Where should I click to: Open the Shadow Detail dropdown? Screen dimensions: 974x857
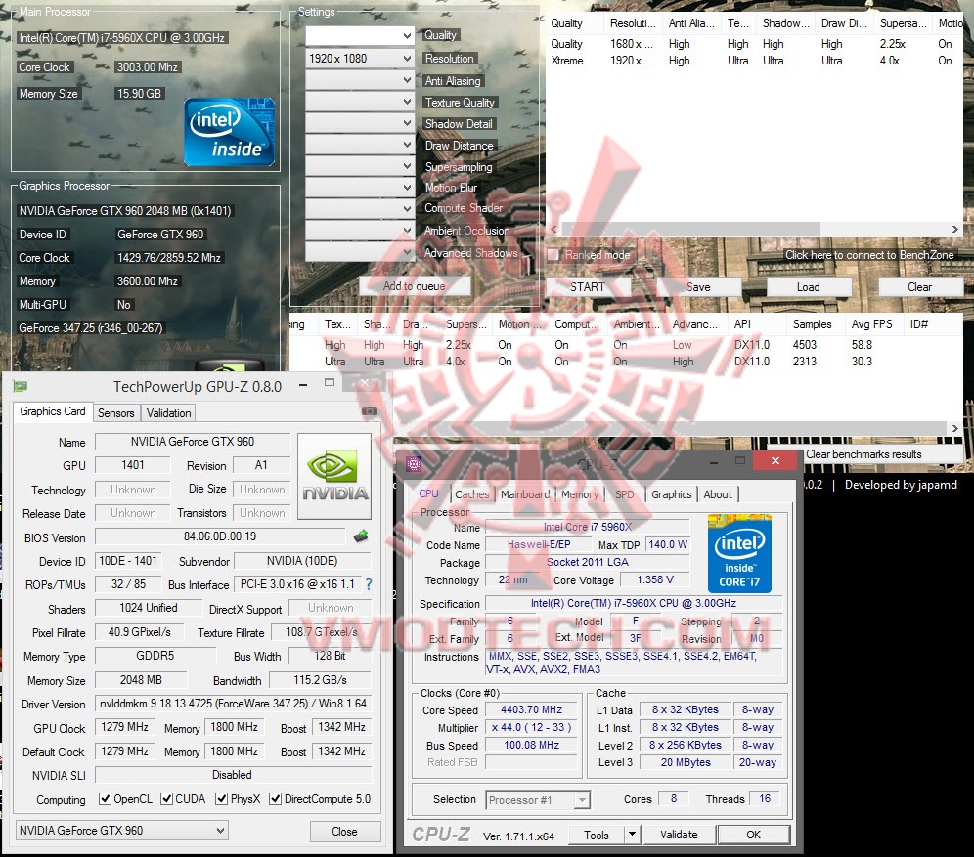coord(360,123)
